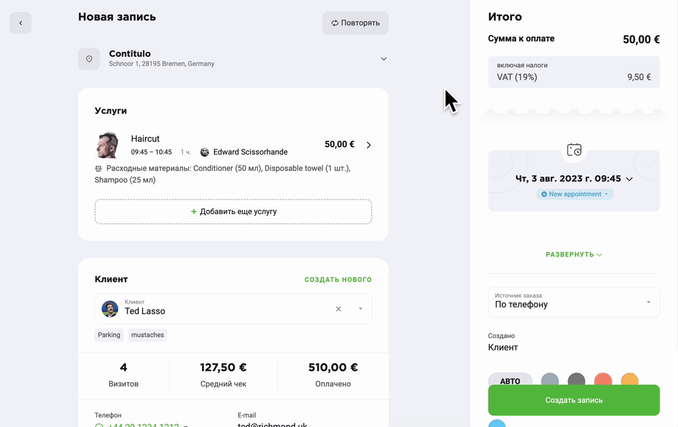
Task: Expand the Contitulo location dropdown
Action: [x=384, y=59]
